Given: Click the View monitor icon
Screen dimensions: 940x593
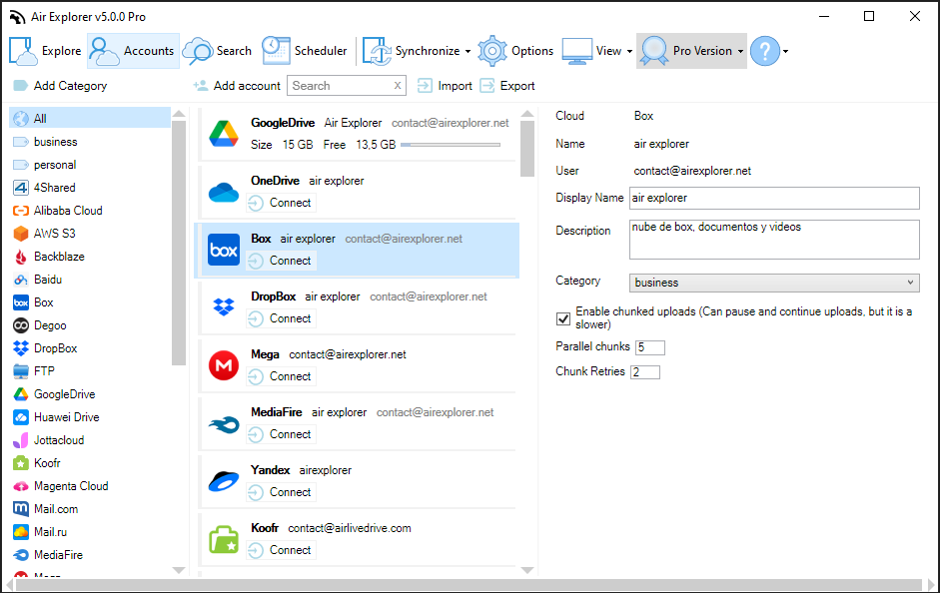Looking at the screenshot, I should pyautogui.click(x=576, y=51).
